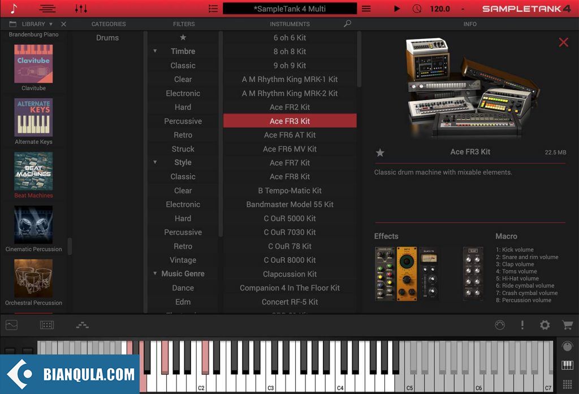Open settings gear icon
Viewport: 579px width, 394px height.
coord(545,325)
